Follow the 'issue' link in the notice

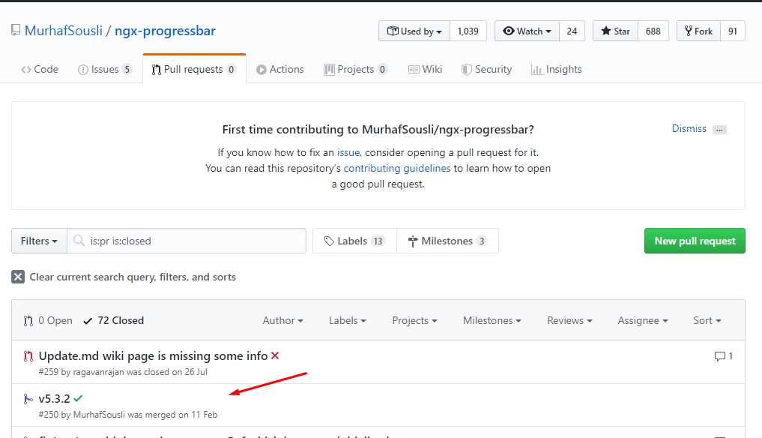click(348, 152)
